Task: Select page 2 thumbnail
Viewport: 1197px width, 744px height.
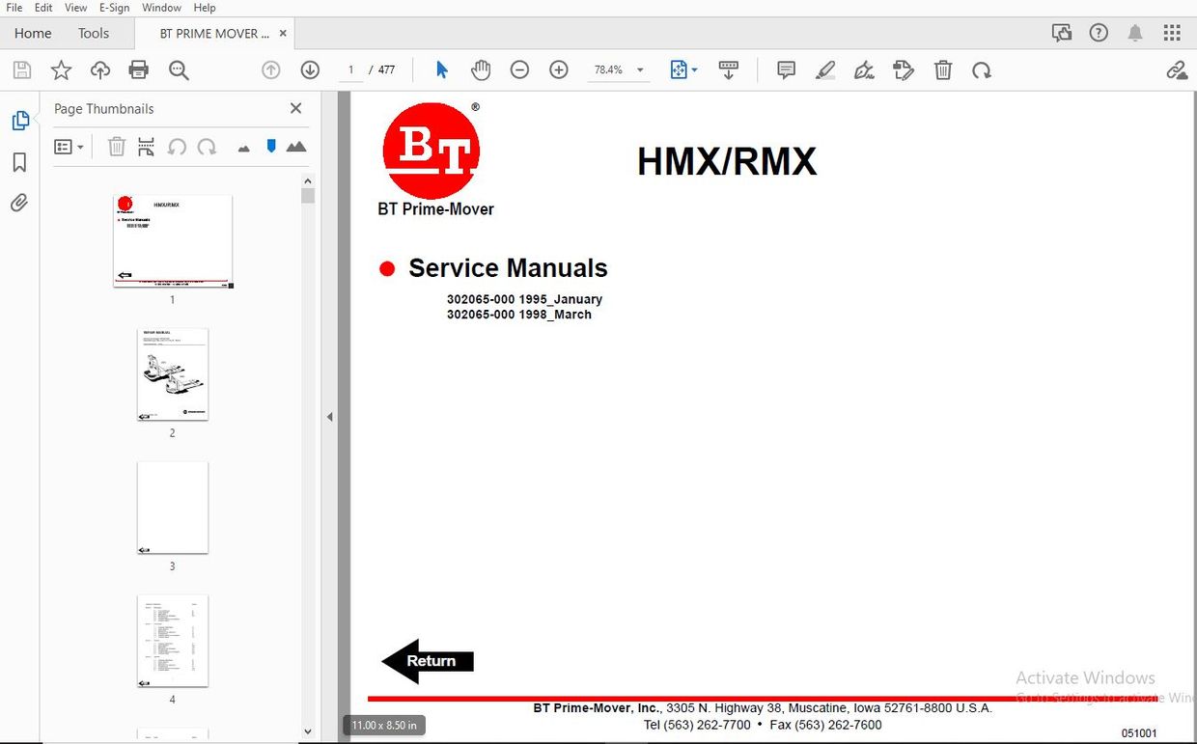Action: click(x=173, y=374)
